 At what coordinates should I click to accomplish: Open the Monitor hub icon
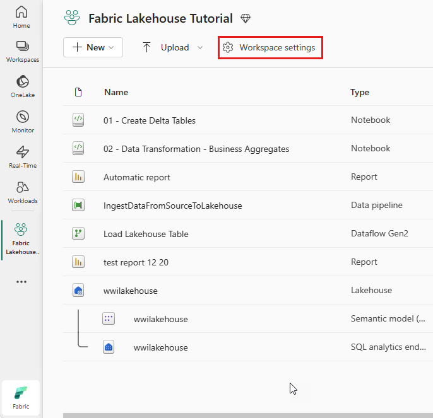point(22,122)
